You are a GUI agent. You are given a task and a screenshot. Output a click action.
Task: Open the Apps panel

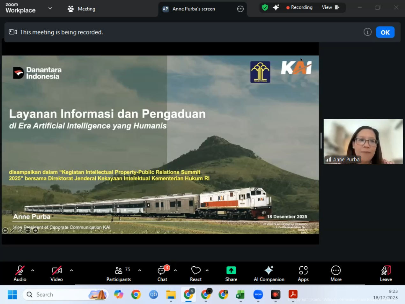[x=303, y=273]
